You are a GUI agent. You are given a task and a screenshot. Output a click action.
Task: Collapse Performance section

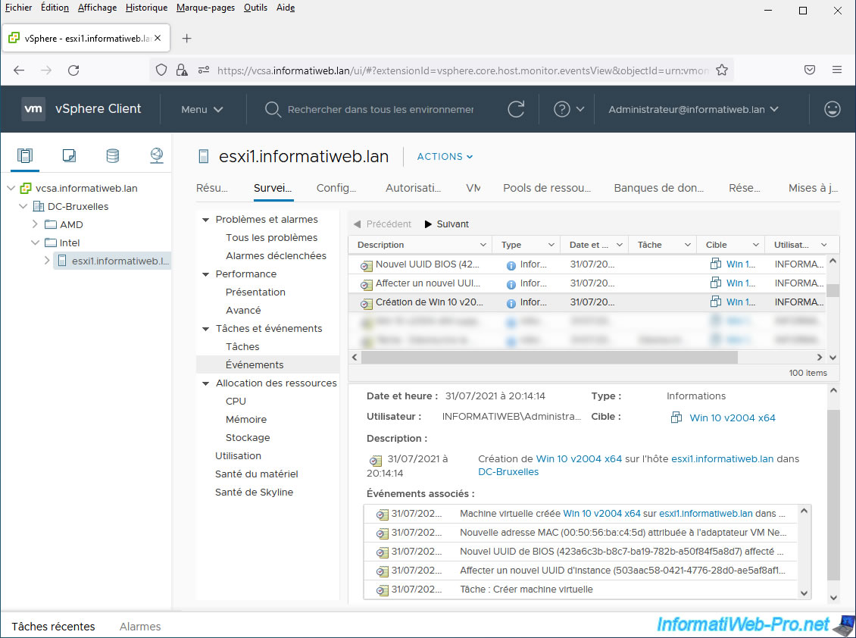[206, 274]
